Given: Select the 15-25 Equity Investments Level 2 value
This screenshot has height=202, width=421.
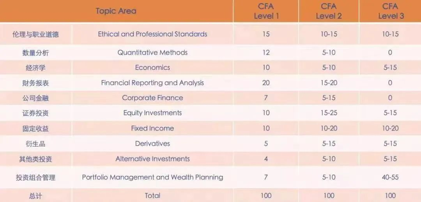Looking at the screenshot, I should tap(329, 113).
